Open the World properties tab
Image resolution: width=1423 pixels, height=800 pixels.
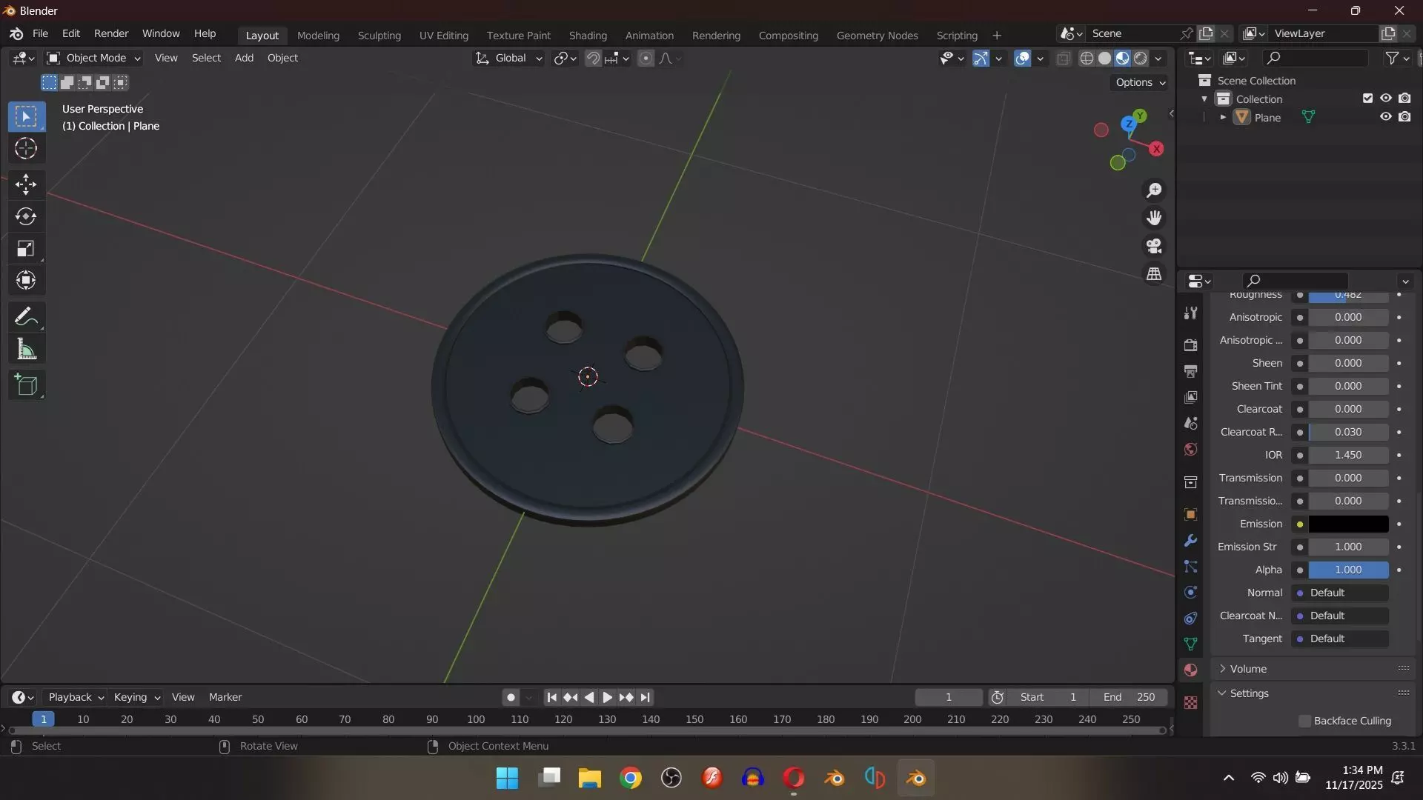point(1191,449)
